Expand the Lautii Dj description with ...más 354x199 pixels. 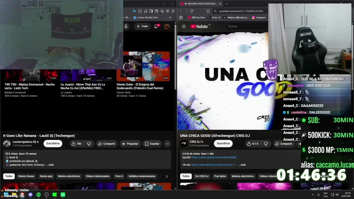50,165
